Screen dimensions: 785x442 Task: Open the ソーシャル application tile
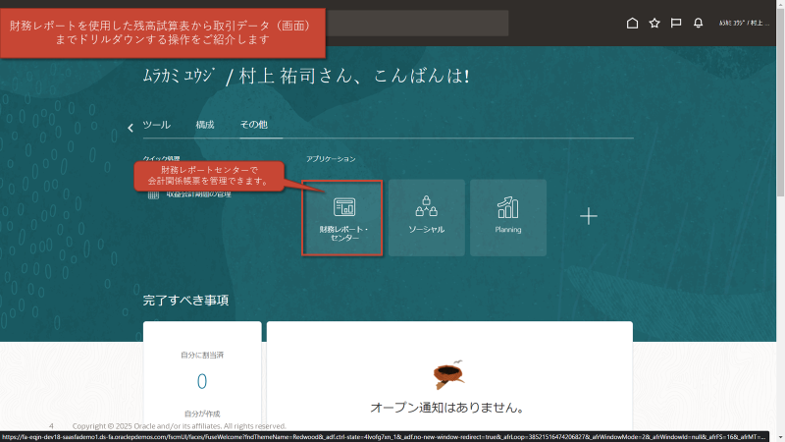tap(427, 218)
